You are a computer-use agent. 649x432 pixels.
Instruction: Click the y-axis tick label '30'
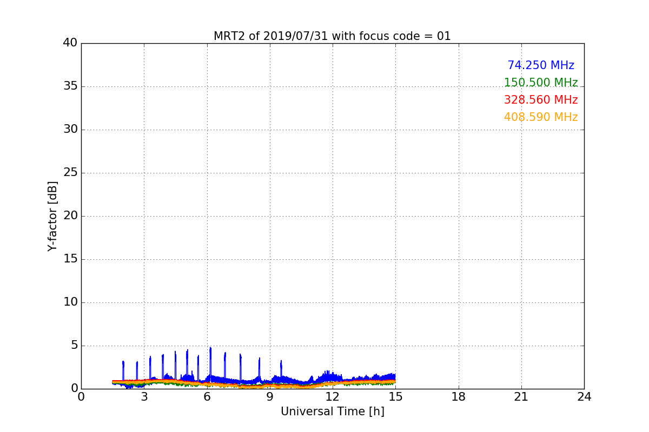click(x=70, y=130)
